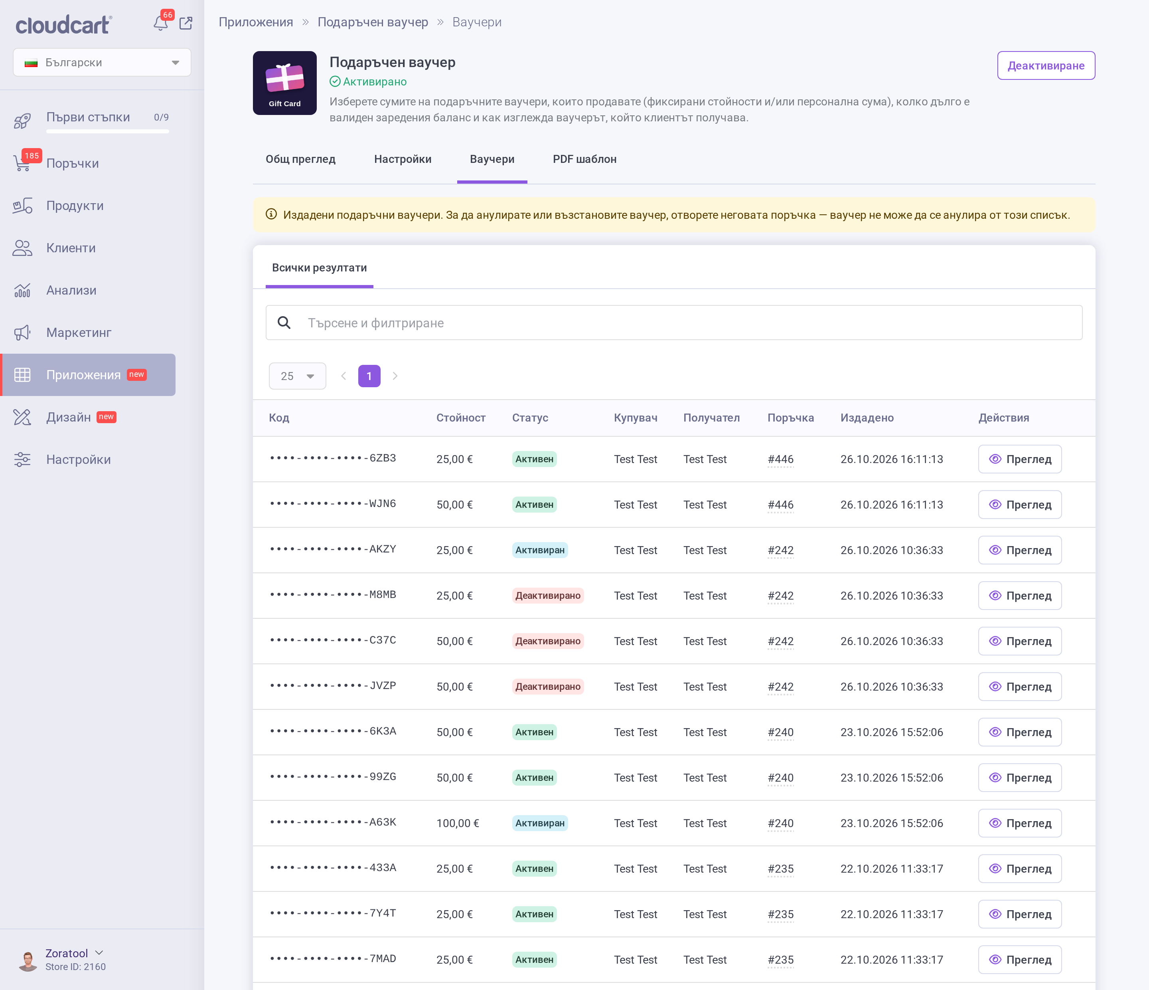Expand the Zoratool account chevron
The height and width of the screenshot is (990, 1149).
(99, 953)
